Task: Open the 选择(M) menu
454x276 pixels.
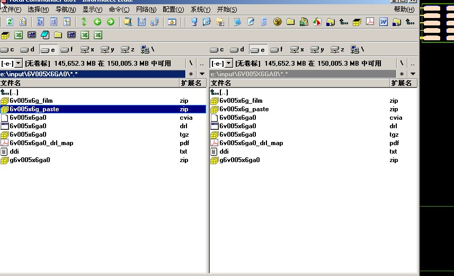Action: pyautogui.click(x=38, y=10)
